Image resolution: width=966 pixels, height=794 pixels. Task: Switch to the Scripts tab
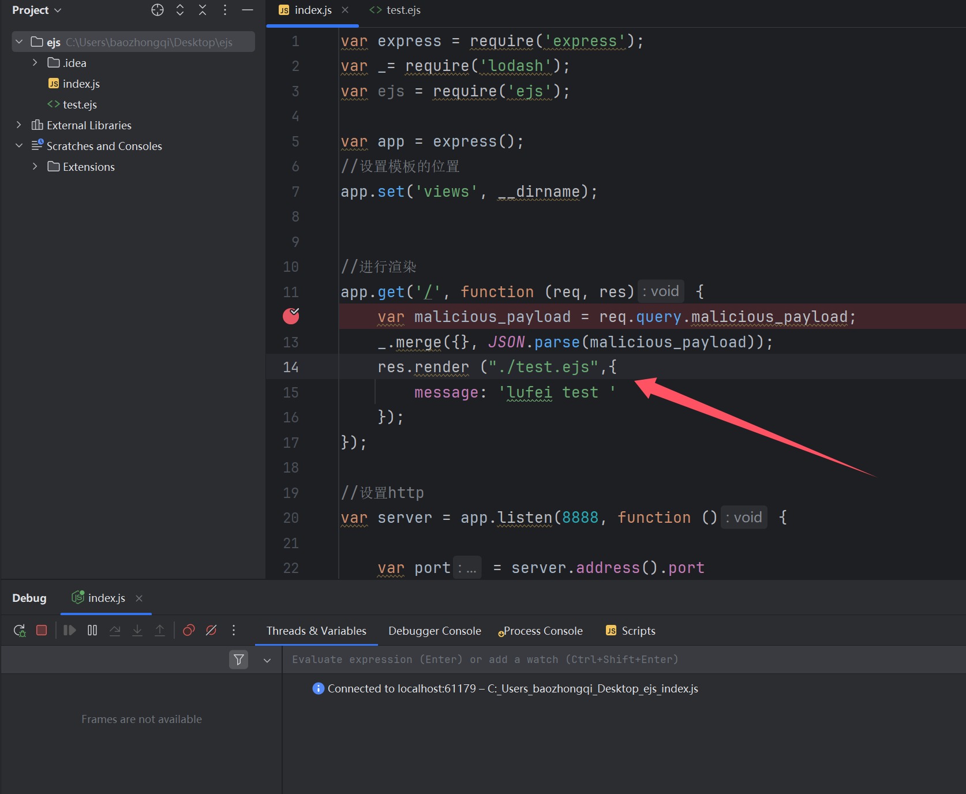pyautogui.click(x=631, y=631)
